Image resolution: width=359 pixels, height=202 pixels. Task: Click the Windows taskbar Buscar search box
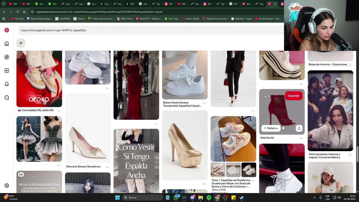143,198
